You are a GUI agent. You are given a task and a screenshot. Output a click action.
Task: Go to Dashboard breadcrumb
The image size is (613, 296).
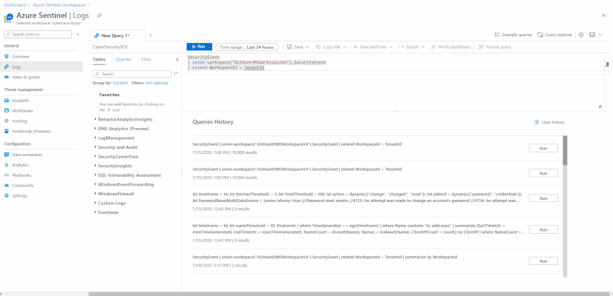pos(16,5)
